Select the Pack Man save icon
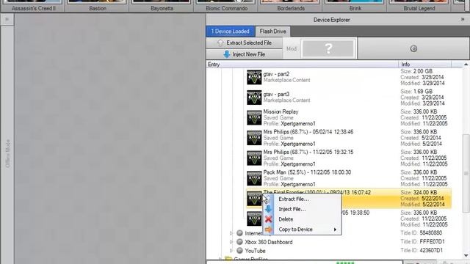This screenshot has width=470, height=264. 254,178
